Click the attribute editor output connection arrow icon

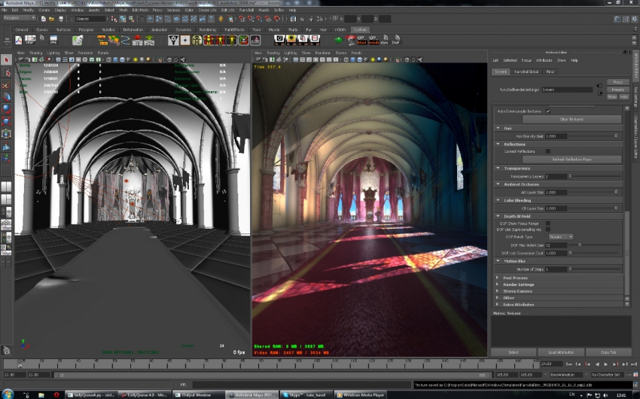(x=600, y=93)
